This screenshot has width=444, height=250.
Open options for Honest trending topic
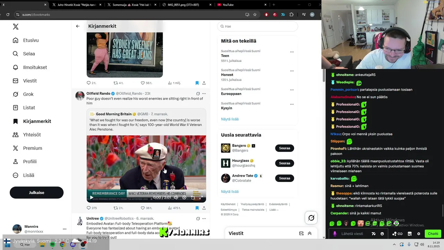click(x=292, y=71)
